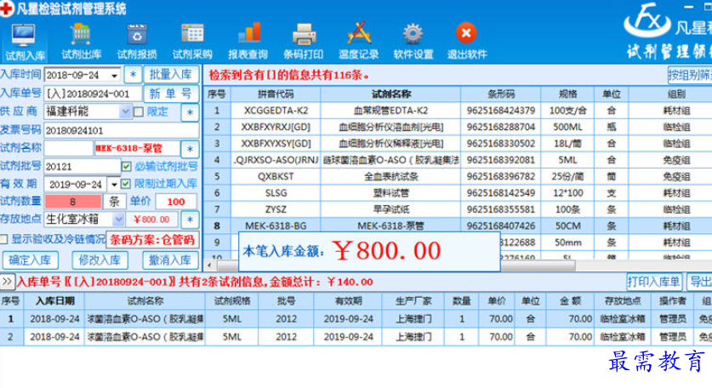Click the 确定入库 button
This screenshot has width=712, height=388.
(x=30, y=260)
